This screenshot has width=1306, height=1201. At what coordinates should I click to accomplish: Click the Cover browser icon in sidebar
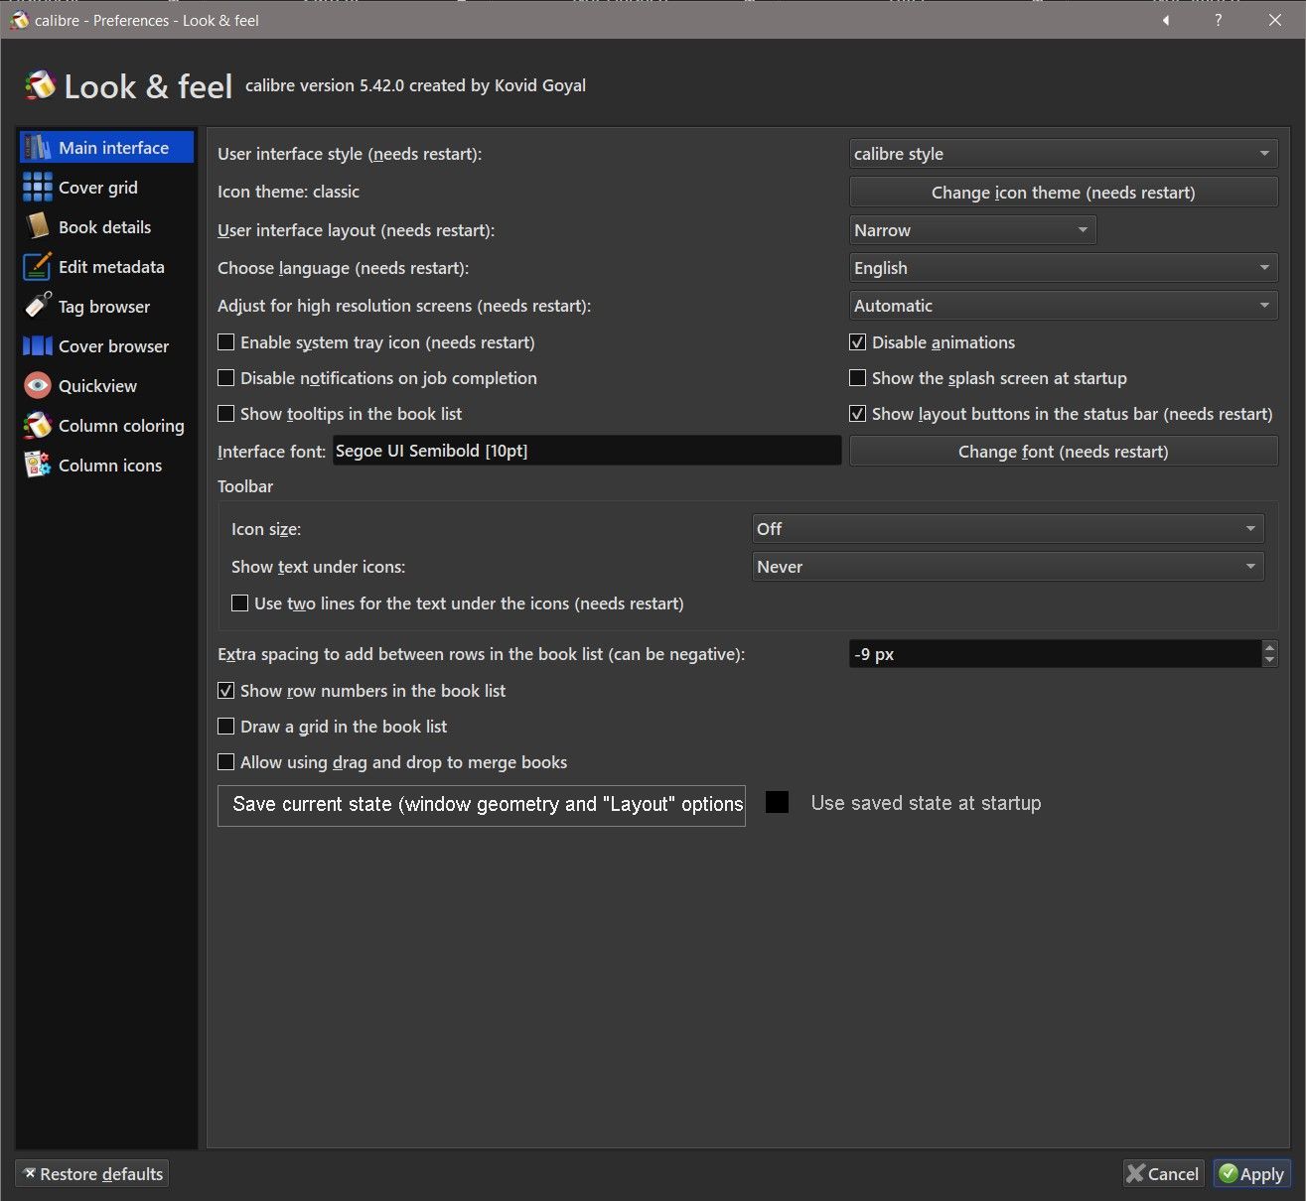click(x=38, y=346)
